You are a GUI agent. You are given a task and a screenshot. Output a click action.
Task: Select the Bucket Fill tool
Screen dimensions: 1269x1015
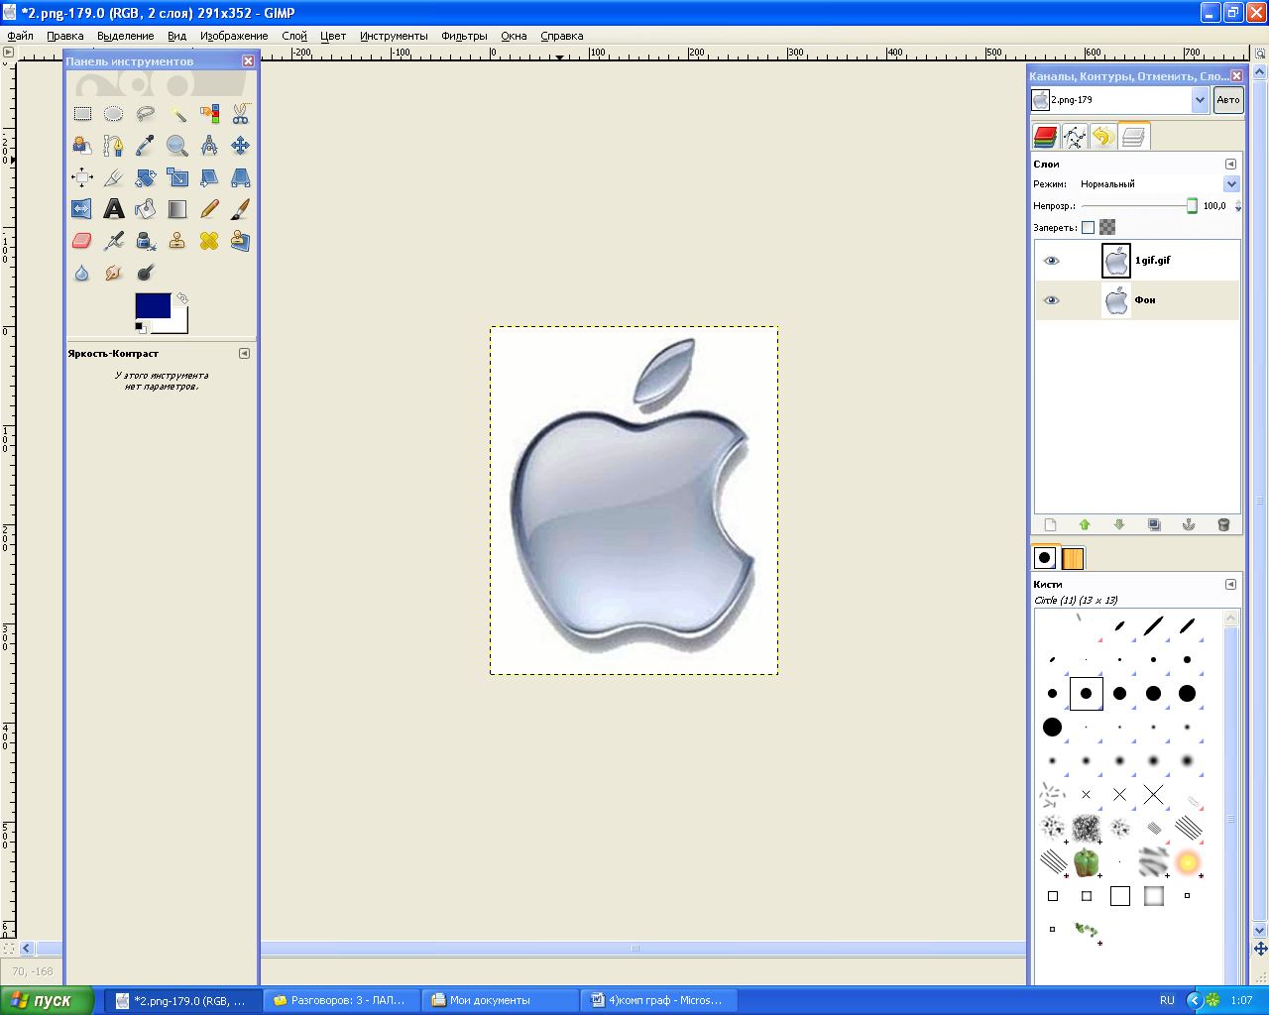point(146,209)
